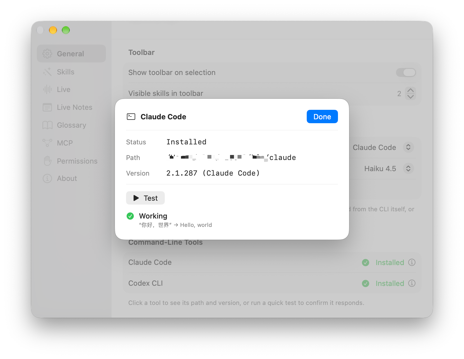Open the About section
The image size is (464, 359).
coord(71,178)
